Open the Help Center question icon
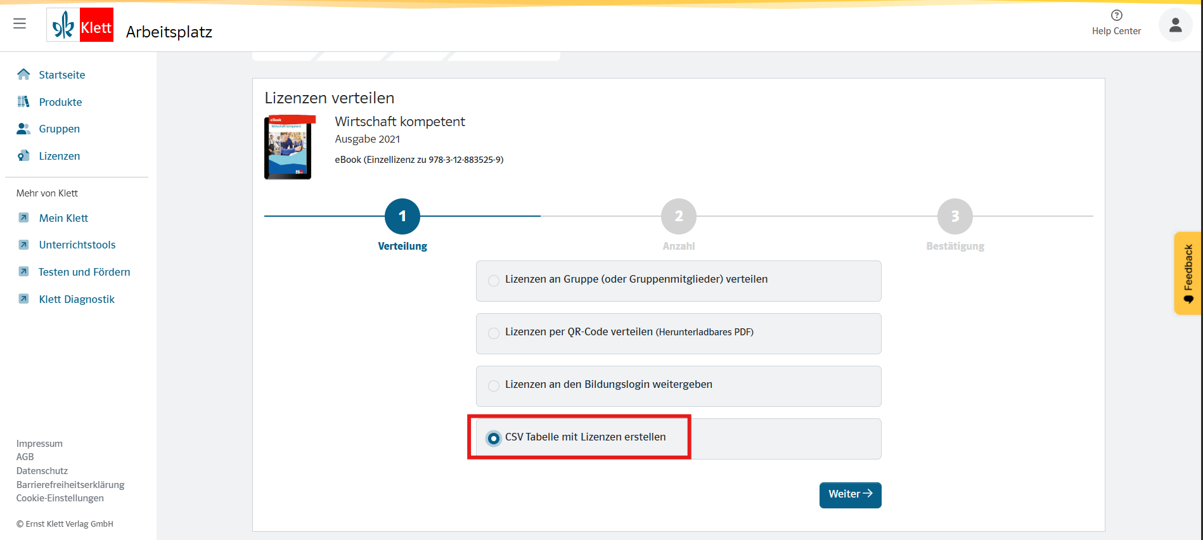This screenshot has width=1203, height=540. tap(1116, 15)
